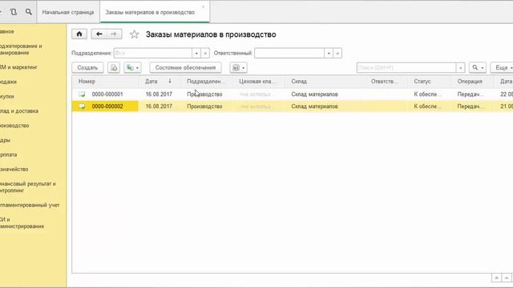This screenshot has width=513, height=288.
Task: Open the print icon dropdown in toolbar
Action: [x=238, y=67]
